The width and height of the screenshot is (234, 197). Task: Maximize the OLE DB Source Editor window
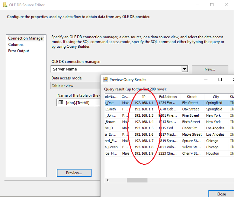click(212, 5)
